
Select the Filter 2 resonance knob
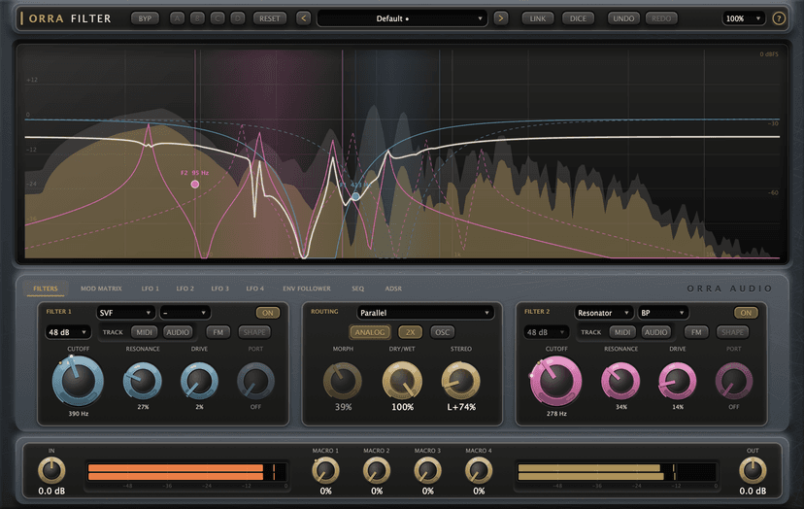click(x=620, y=381)
